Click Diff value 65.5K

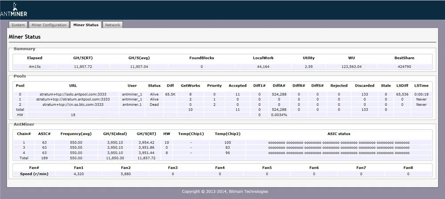coord(170,94)
